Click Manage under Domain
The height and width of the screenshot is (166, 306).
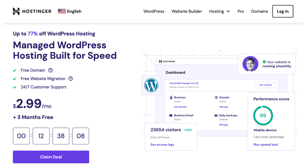(x=224, y=107)
